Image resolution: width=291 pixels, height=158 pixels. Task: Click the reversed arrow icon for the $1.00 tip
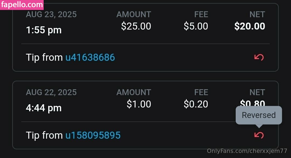(x=259, y=135)
